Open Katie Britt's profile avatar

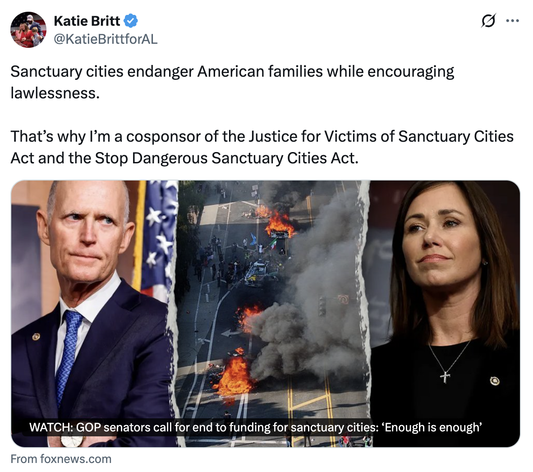[28, 30]
